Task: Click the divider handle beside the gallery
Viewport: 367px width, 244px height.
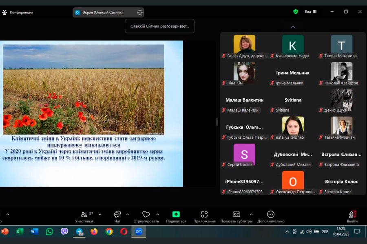Action: pos(217,122)
